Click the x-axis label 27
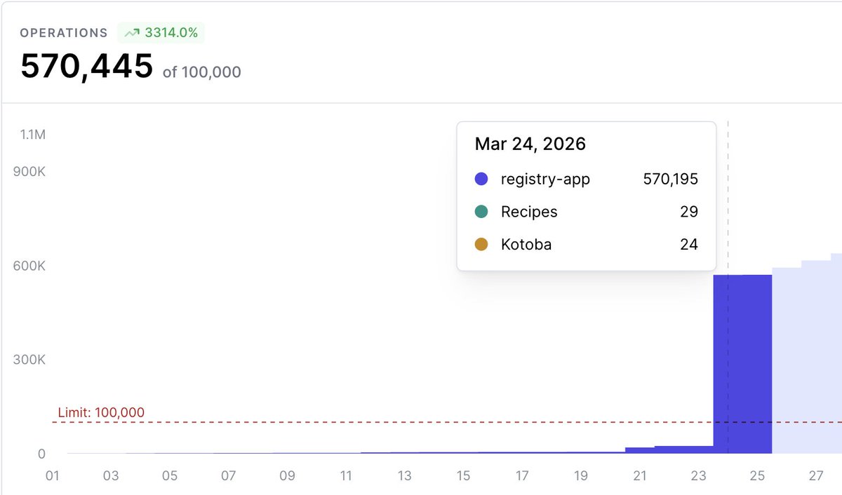Viewport: 842px width, 495px height. coord(815,476)
